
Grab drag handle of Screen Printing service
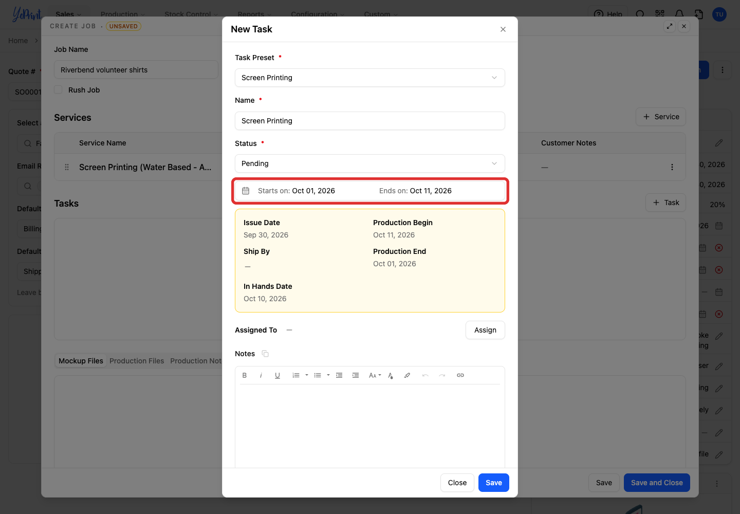click(x=67, y=167)
